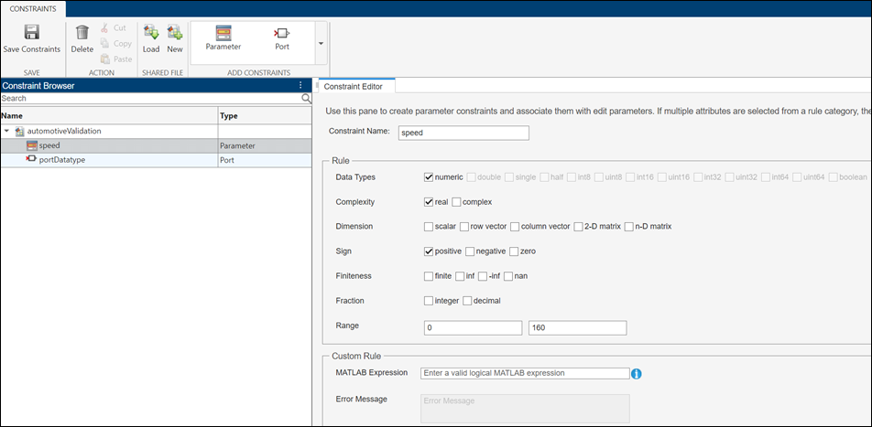The height and width of the screenshot is (427, 872).
Task: Select the portDatatype constraint row
Action: [67, 160]
